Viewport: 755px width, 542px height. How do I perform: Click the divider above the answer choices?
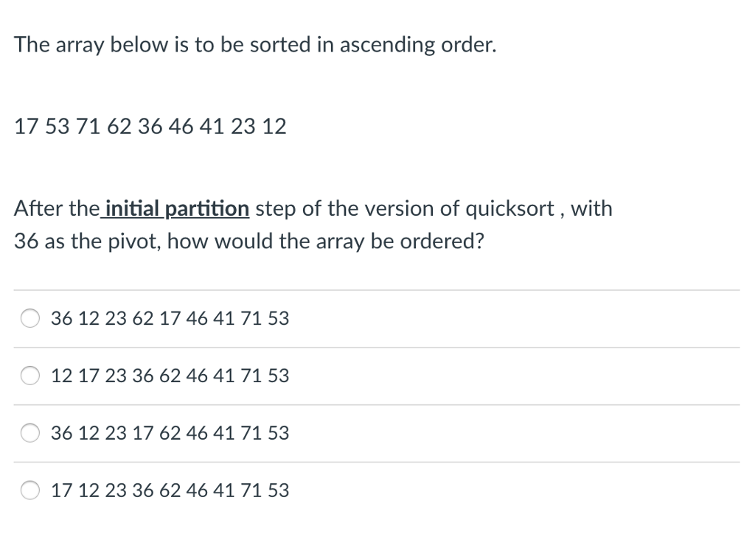tap(377, 289)
